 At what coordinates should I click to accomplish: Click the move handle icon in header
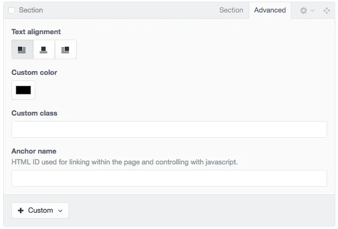pyautogui.click(x=327, y=10)
